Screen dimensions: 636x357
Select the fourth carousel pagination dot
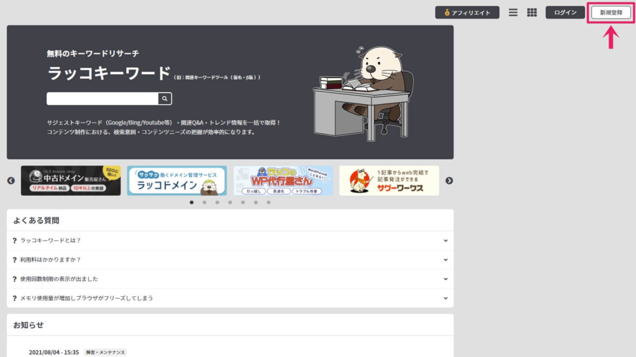point(230,203)
